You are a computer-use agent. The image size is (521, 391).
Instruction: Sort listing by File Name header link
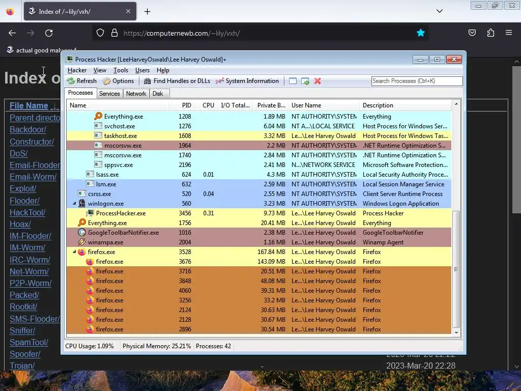click(29, 106)
